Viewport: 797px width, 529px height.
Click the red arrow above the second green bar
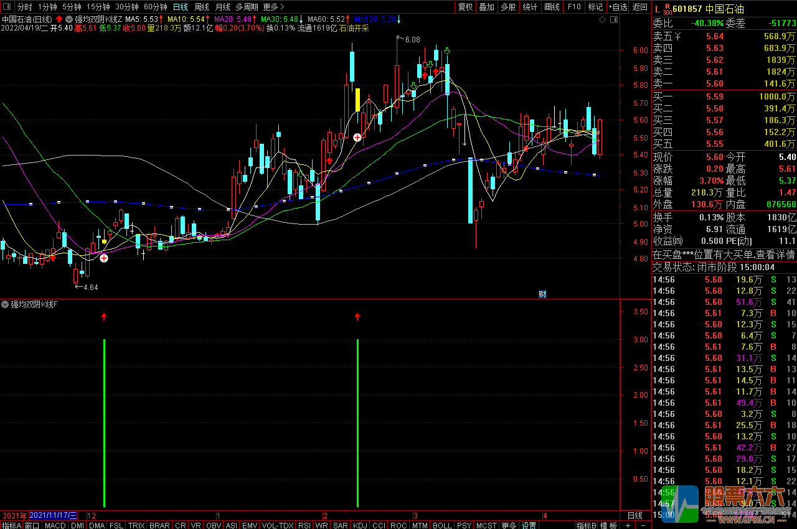pos(357,317)
